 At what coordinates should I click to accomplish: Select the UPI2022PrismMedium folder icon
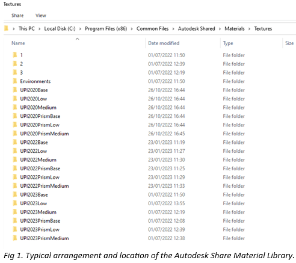coord(15,186)
